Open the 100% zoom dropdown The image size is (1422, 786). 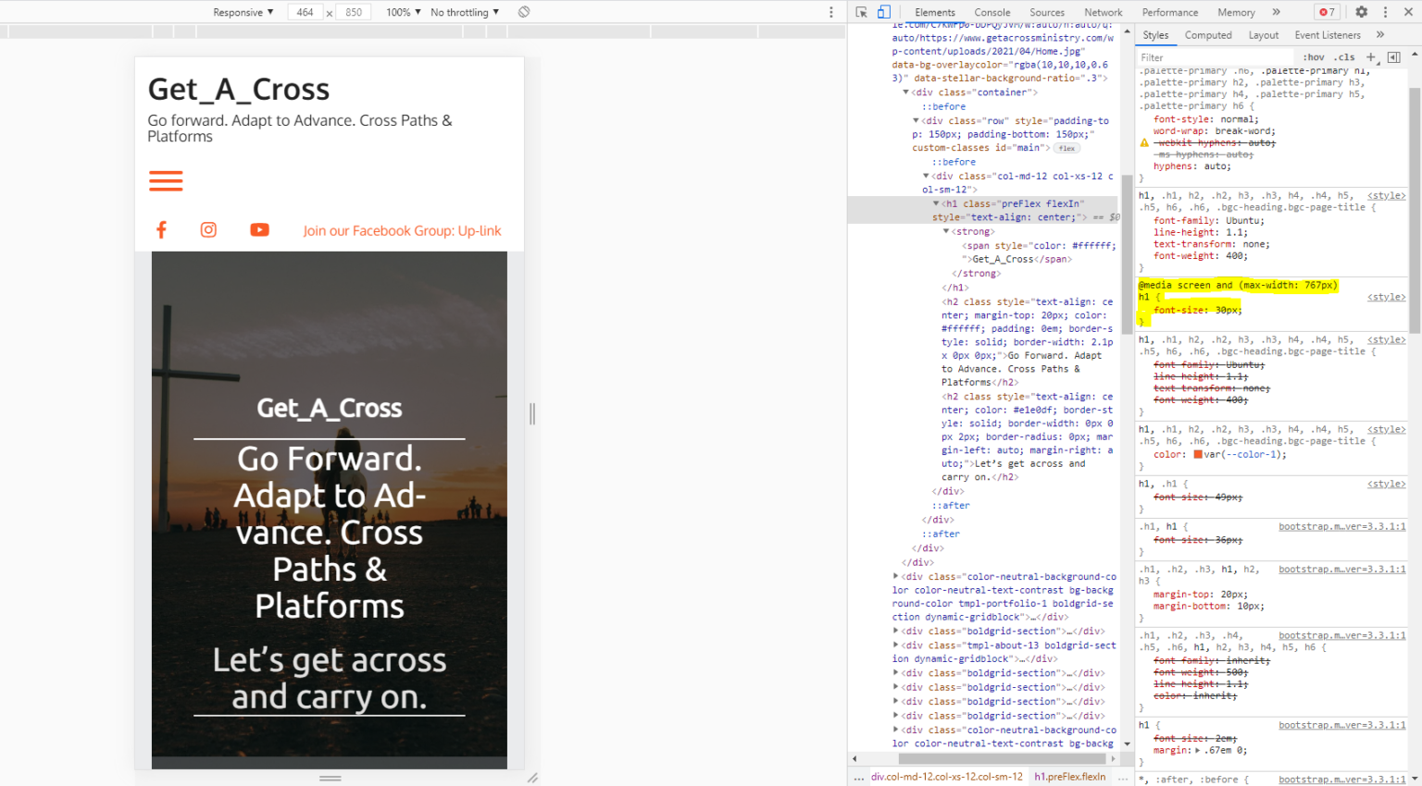[x=403, y=12]
